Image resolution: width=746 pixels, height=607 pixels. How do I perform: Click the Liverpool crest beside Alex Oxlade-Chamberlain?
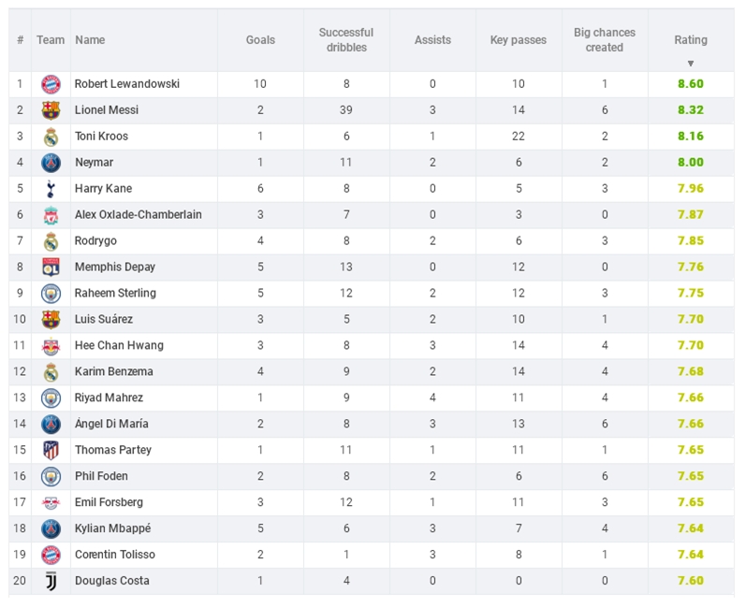pyautogui.click(x=51, y=215)
